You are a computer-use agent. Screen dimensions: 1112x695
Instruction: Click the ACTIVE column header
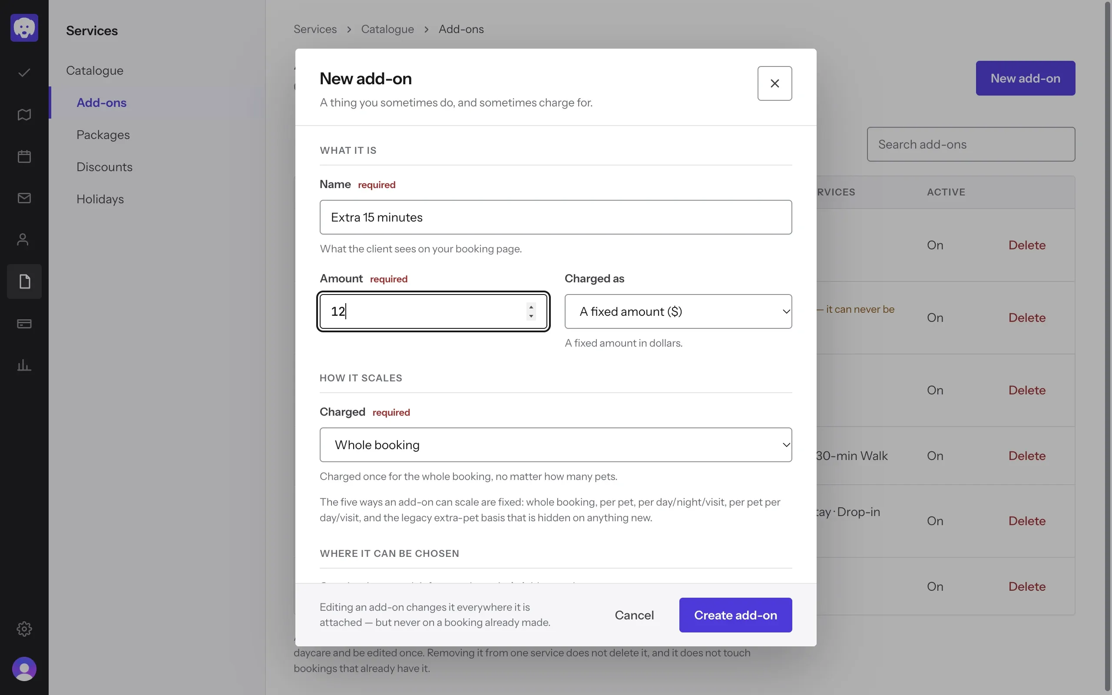946,192
